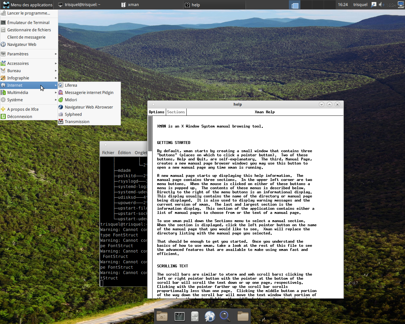
Task: Open Liferea feed reader from Internet submenu
Action: 89,85
